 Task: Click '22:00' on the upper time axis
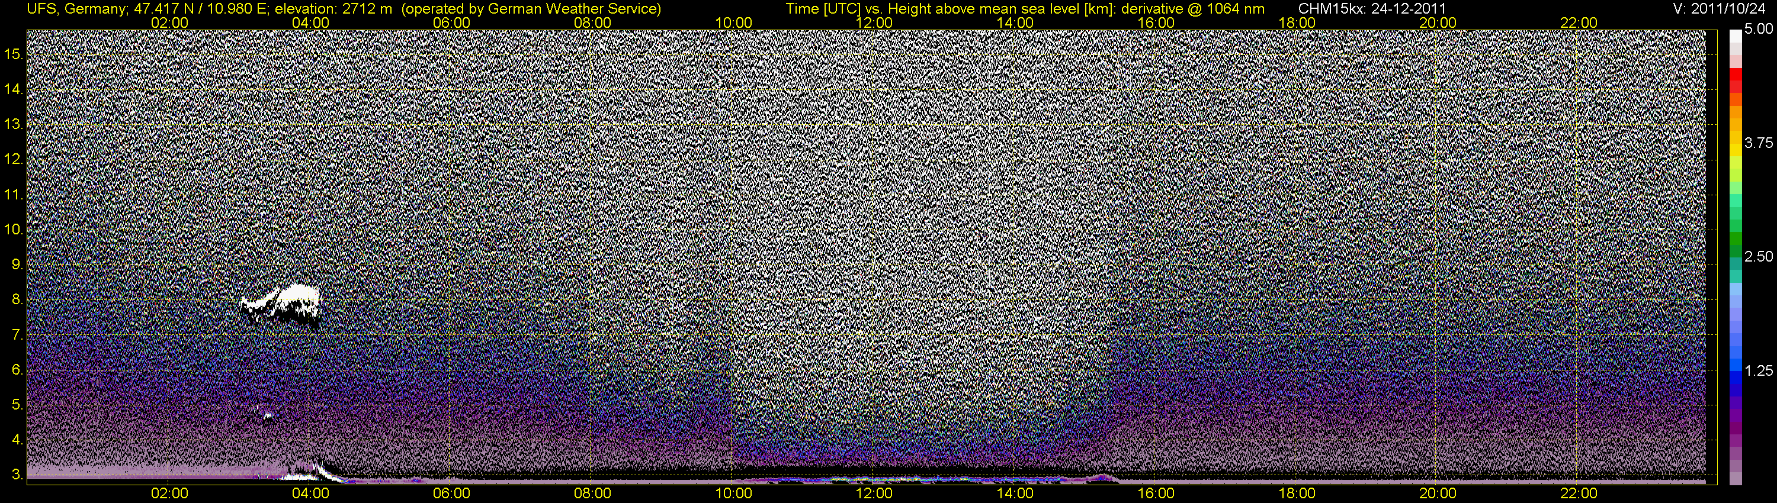(1579, 22)
